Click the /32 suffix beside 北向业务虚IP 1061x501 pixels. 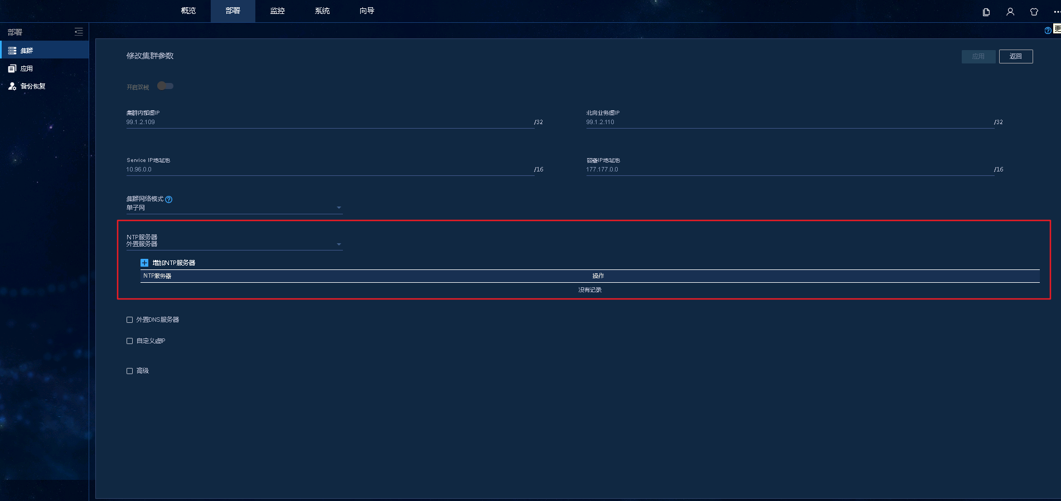coord(999,122)
